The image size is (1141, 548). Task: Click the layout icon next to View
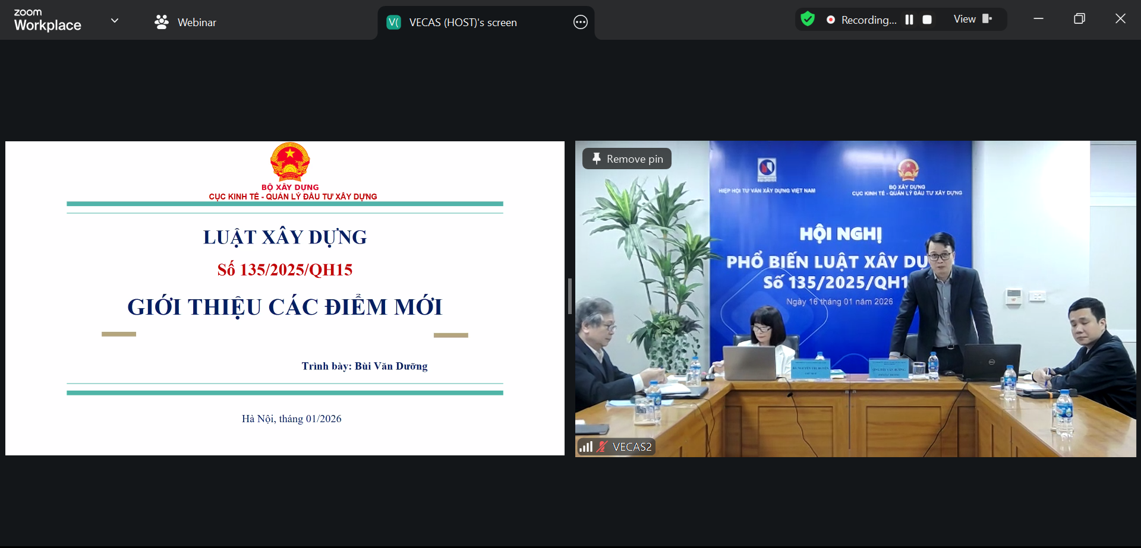point(987,19)
